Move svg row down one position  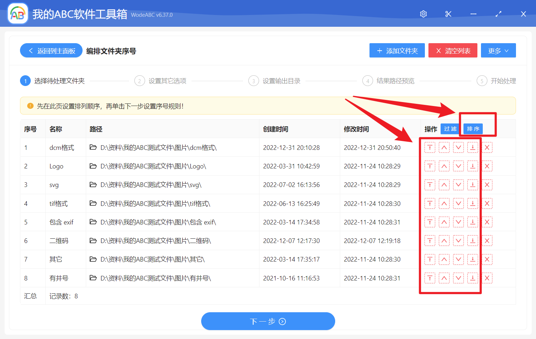(x=458, y=185)
